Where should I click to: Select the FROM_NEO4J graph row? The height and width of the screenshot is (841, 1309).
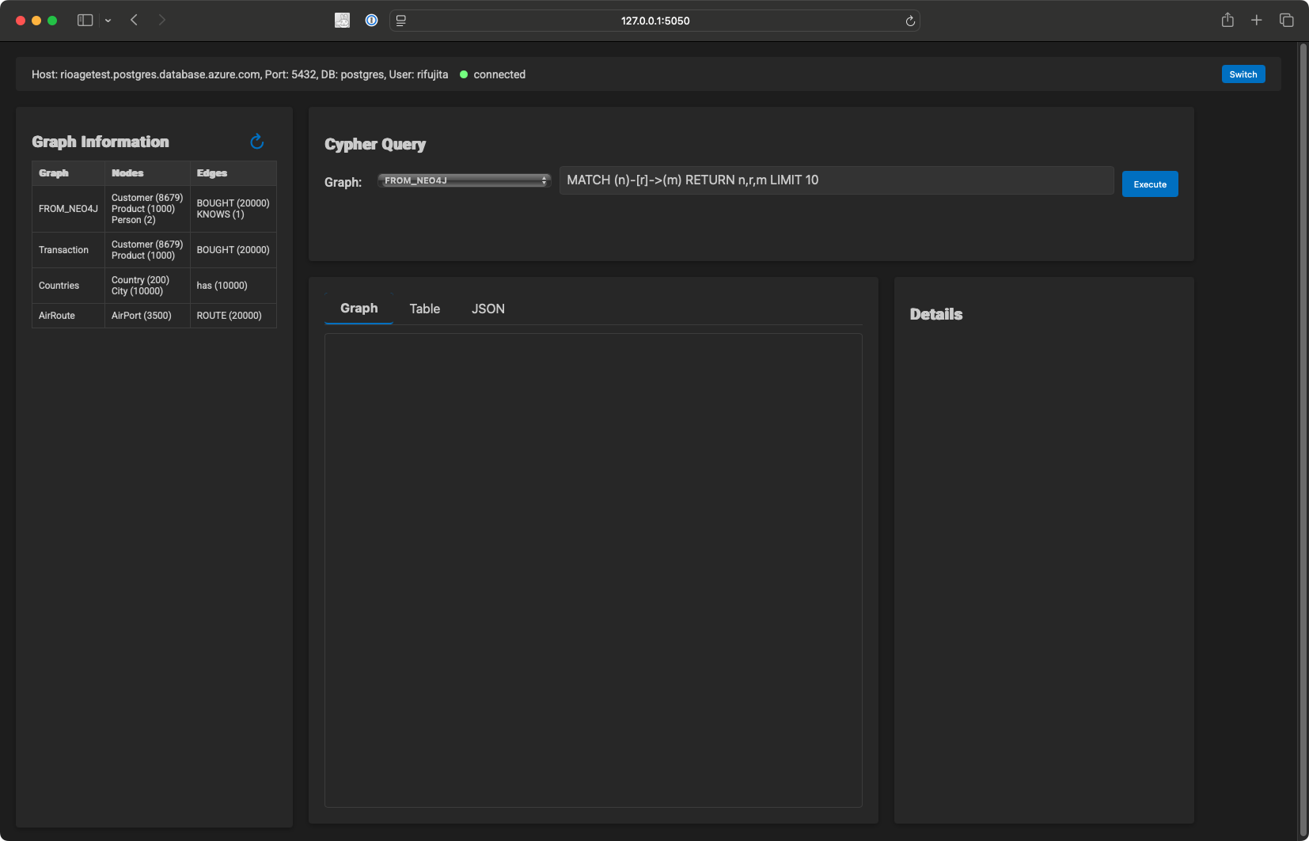[x=154, y=209]
